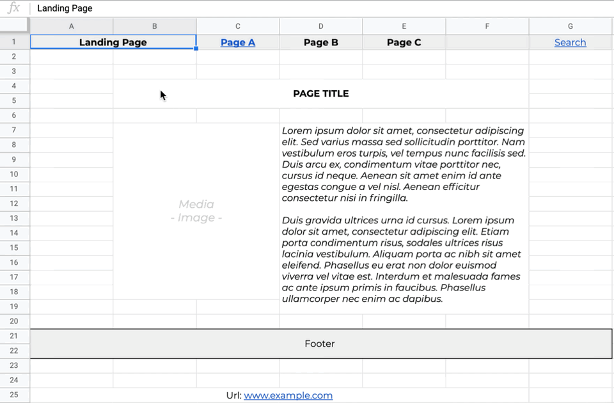Select the PAGE TITLE merged cell
The image size is (614, 403).
pyautogui.click(x=321, y=93)
